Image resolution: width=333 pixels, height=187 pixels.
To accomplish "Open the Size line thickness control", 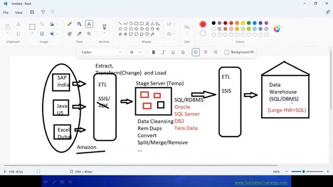I will click(x=187, y=27).
